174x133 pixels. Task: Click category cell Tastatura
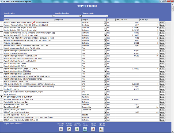coord(93,94)
